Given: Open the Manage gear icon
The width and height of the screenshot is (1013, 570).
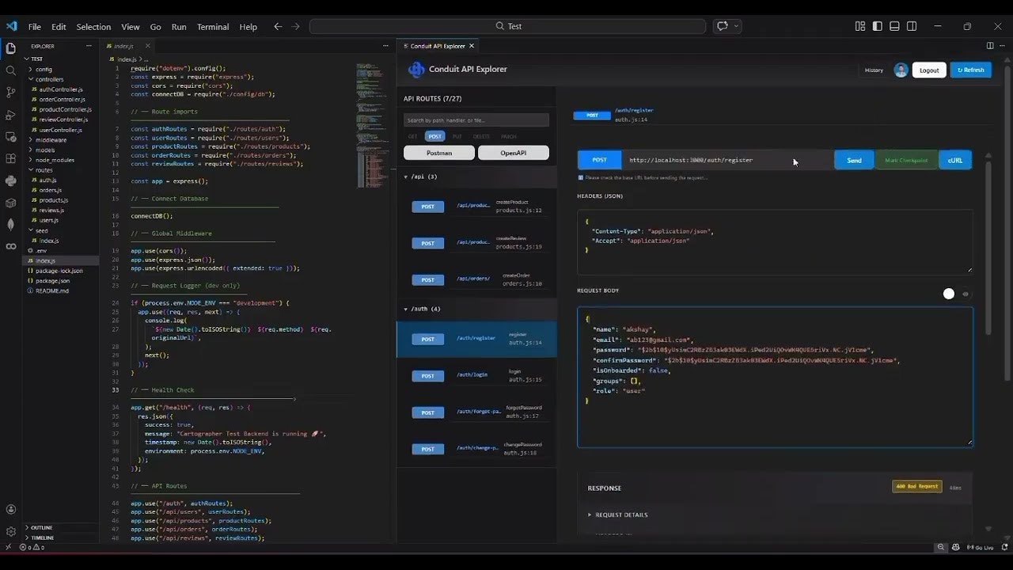Looking at the screenshot, I should click(11, 532).
